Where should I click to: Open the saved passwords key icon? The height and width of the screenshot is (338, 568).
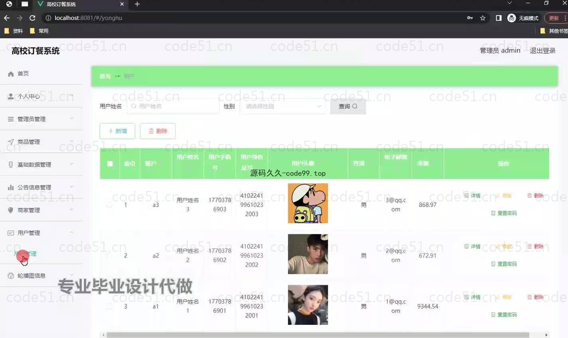coord(470,18)
